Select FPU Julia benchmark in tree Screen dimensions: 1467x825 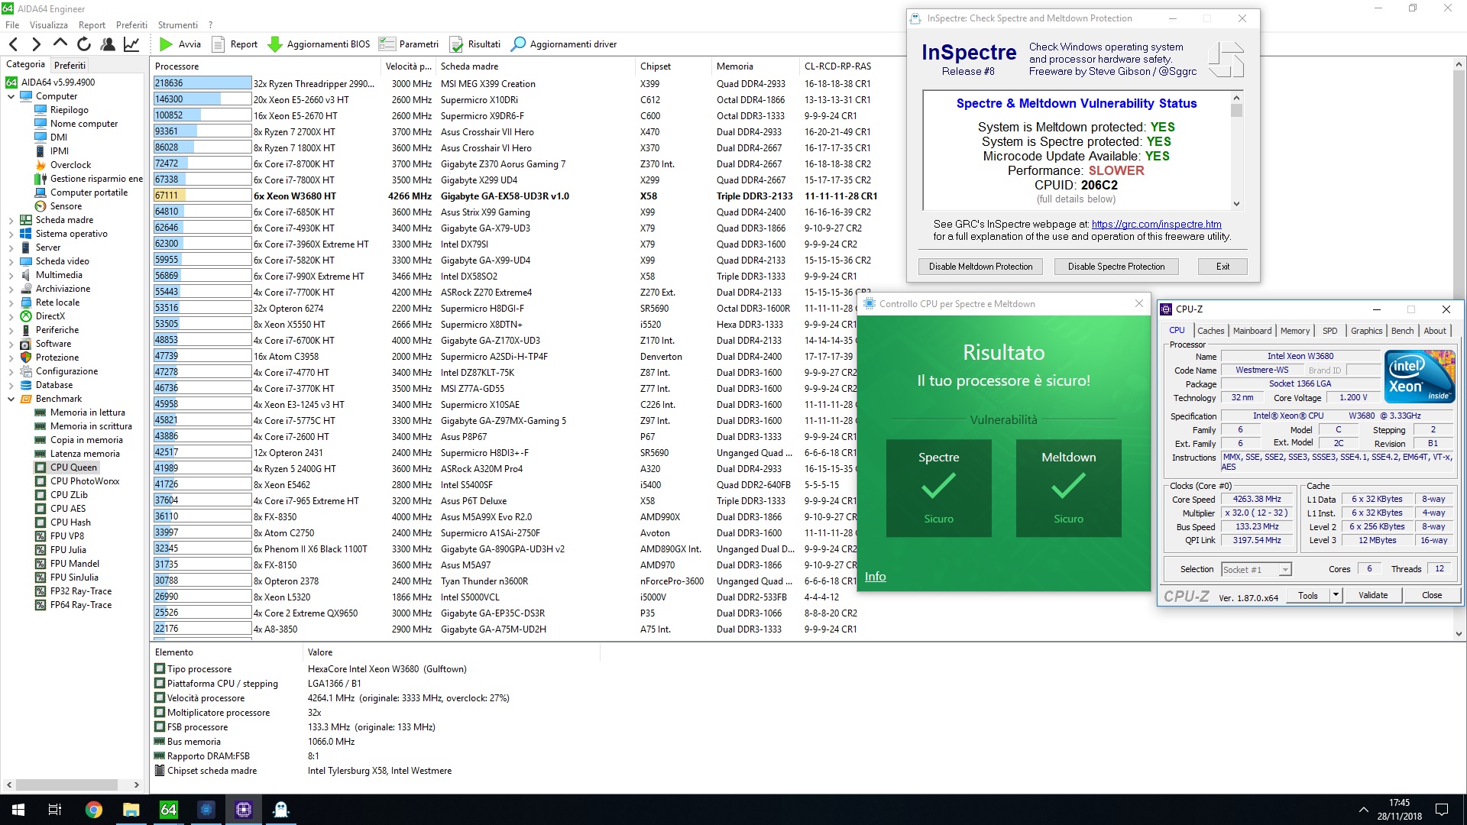click(68, 550)
